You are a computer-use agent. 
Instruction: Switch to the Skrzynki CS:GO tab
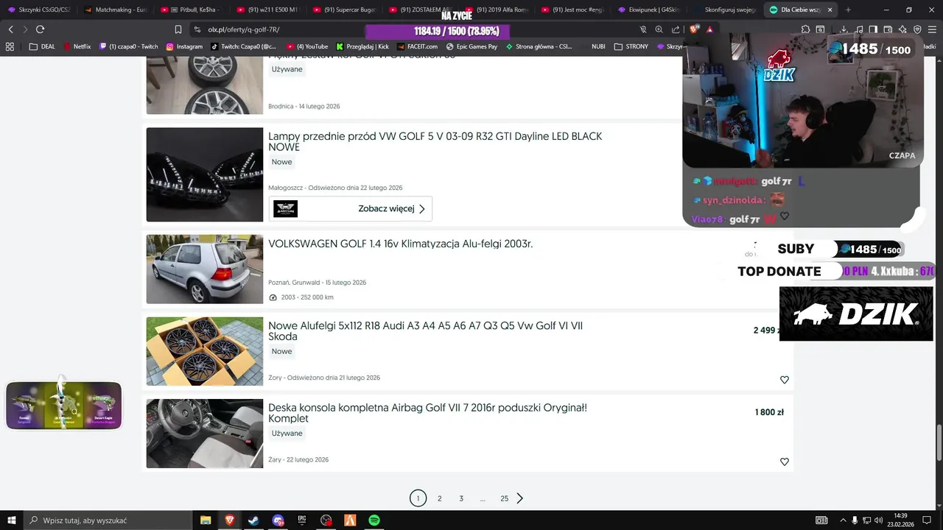coord(38,10)
